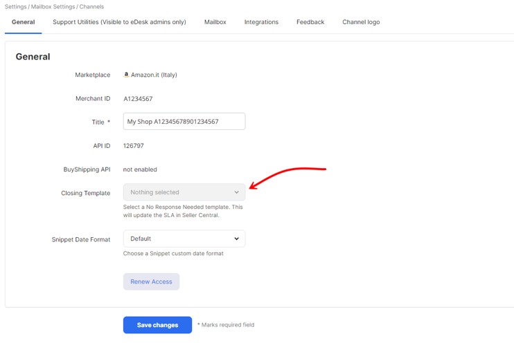Click the 'Select a No Response Needed template' hint
Image resolution: width=514 pixels, height=343 pixels.
(183, 211)
